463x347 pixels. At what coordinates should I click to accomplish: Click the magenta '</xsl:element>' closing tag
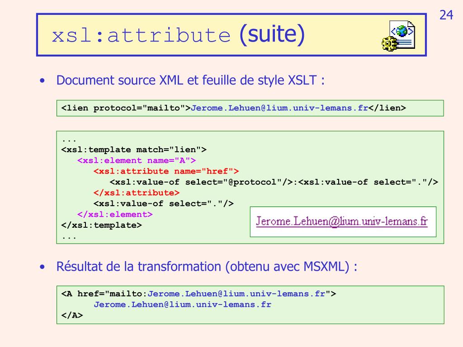coord(115,214)
